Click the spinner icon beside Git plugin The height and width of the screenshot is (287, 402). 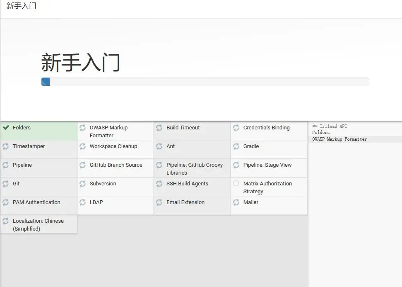pyautogui.click(x=5, y=183)
